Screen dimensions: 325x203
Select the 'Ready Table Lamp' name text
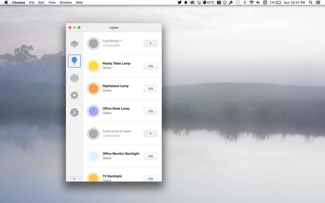[x=117, y=63]
